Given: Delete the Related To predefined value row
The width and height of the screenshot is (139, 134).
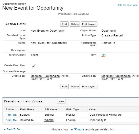Looking at the screenshot, I should (x=15, y=120).
